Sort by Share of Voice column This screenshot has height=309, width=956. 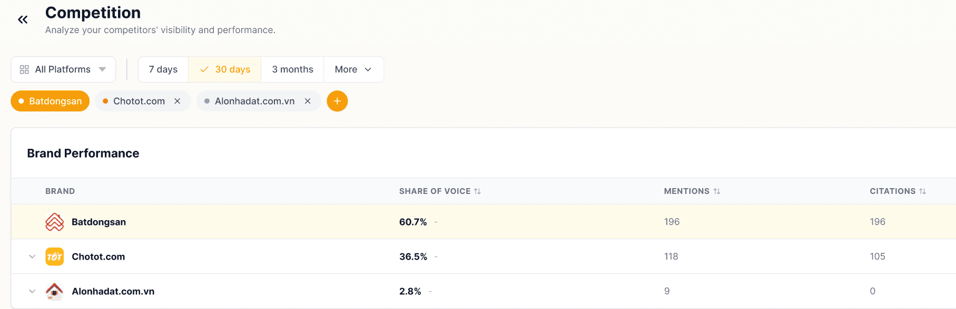pyautogui.click(x=477, y=191)
